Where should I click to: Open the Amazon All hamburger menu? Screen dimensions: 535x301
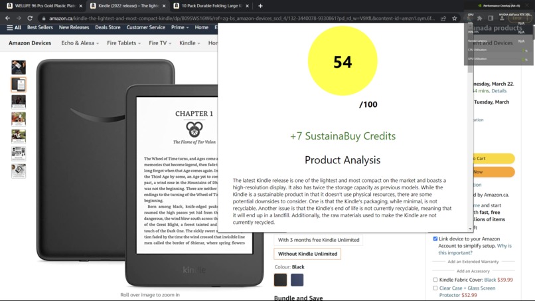pyautogui.click(x=14, y=27)
